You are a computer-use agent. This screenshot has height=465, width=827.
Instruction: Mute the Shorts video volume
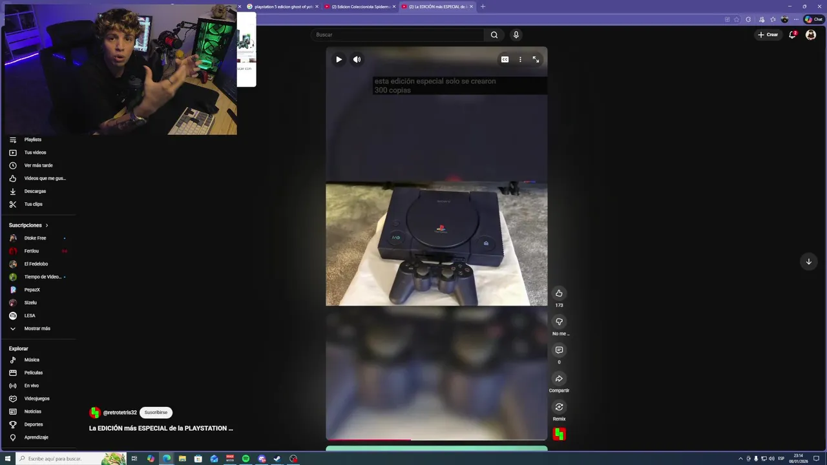point(357,59)
